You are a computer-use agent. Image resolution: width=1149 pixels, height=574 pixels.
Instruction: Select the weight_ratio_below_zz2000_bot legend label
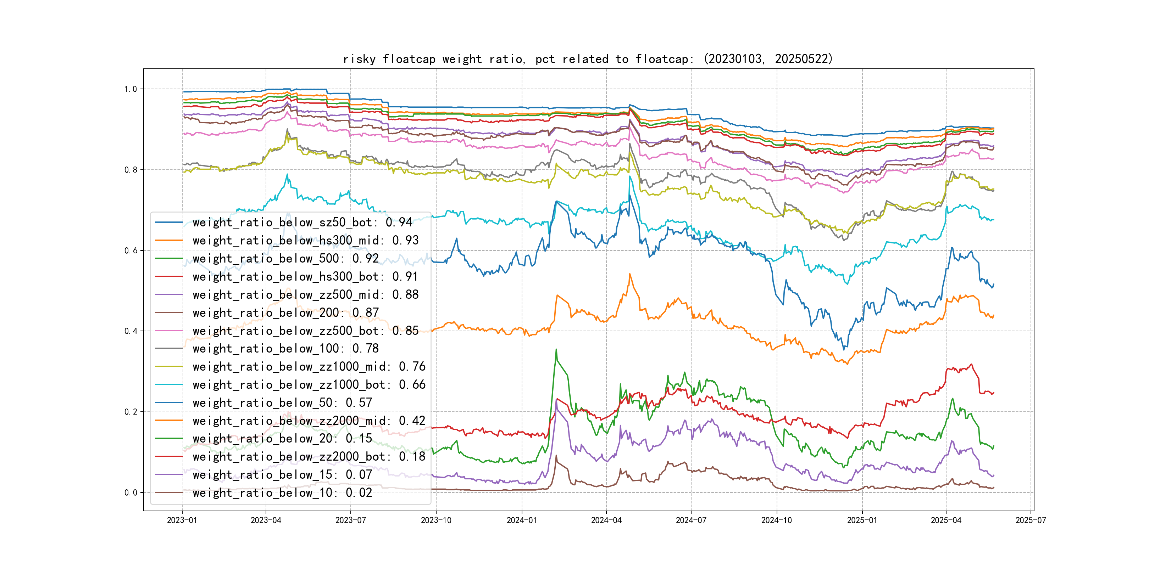[x=309, y=457]
